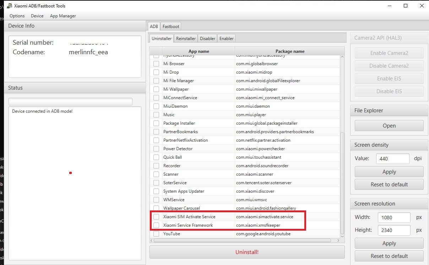429x265 pixels.
Task: Click the app list horizontal scrollbar thumb
Action: pos(242,240)
